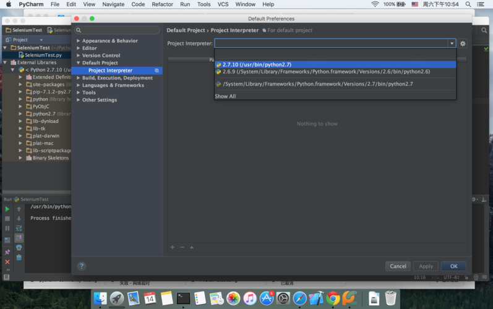Viewport: 493px width, 309px height.
Task: Open Spotlight search in menu bar
Action: click(x=468, y=4)
